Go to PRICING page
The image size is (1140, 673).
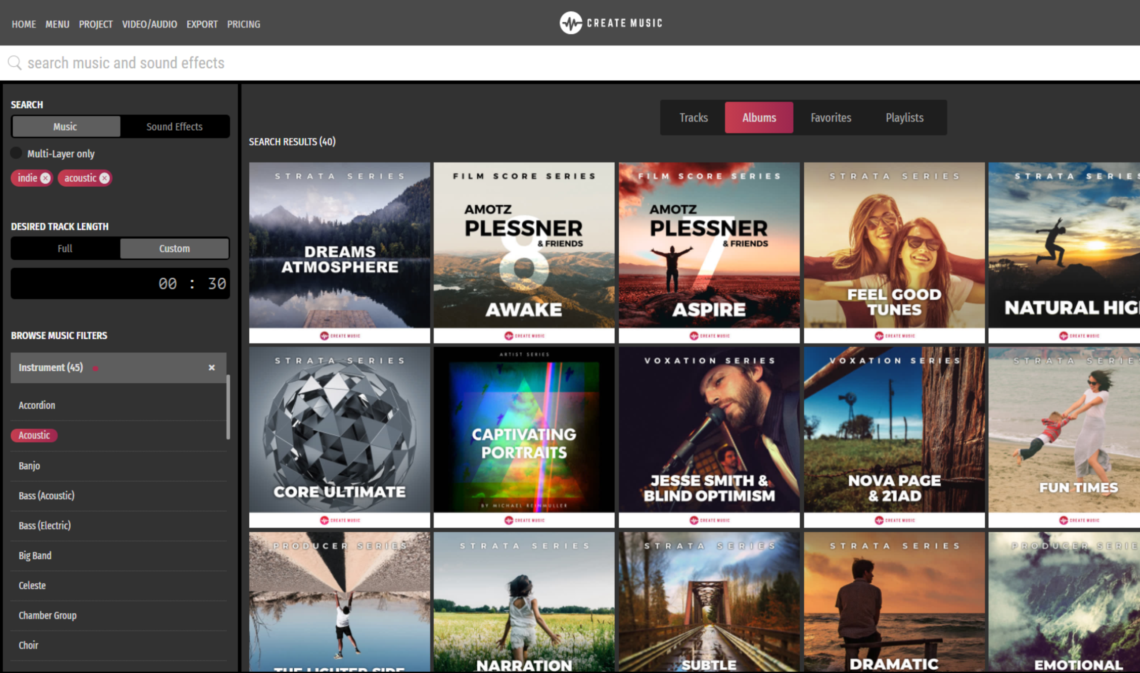(x=243, y=24)
